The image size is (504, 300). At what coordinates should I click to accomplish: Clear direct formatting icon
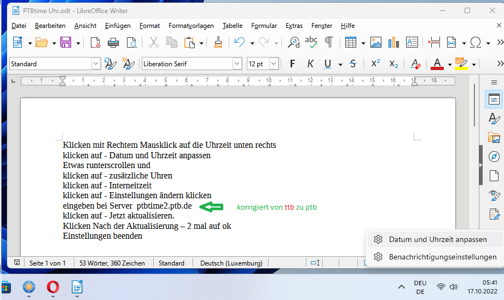tap(415, 64)
